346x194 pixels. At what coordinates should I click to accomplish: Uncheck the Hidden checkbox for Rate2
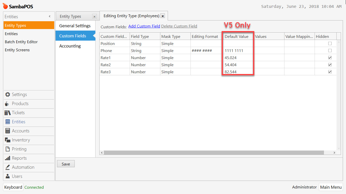(x=330, y=64)
